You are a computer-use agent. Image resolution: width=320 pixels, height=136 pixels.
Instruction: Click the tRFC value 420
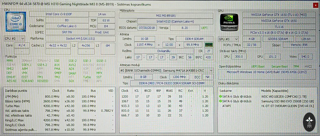point(208,57)
